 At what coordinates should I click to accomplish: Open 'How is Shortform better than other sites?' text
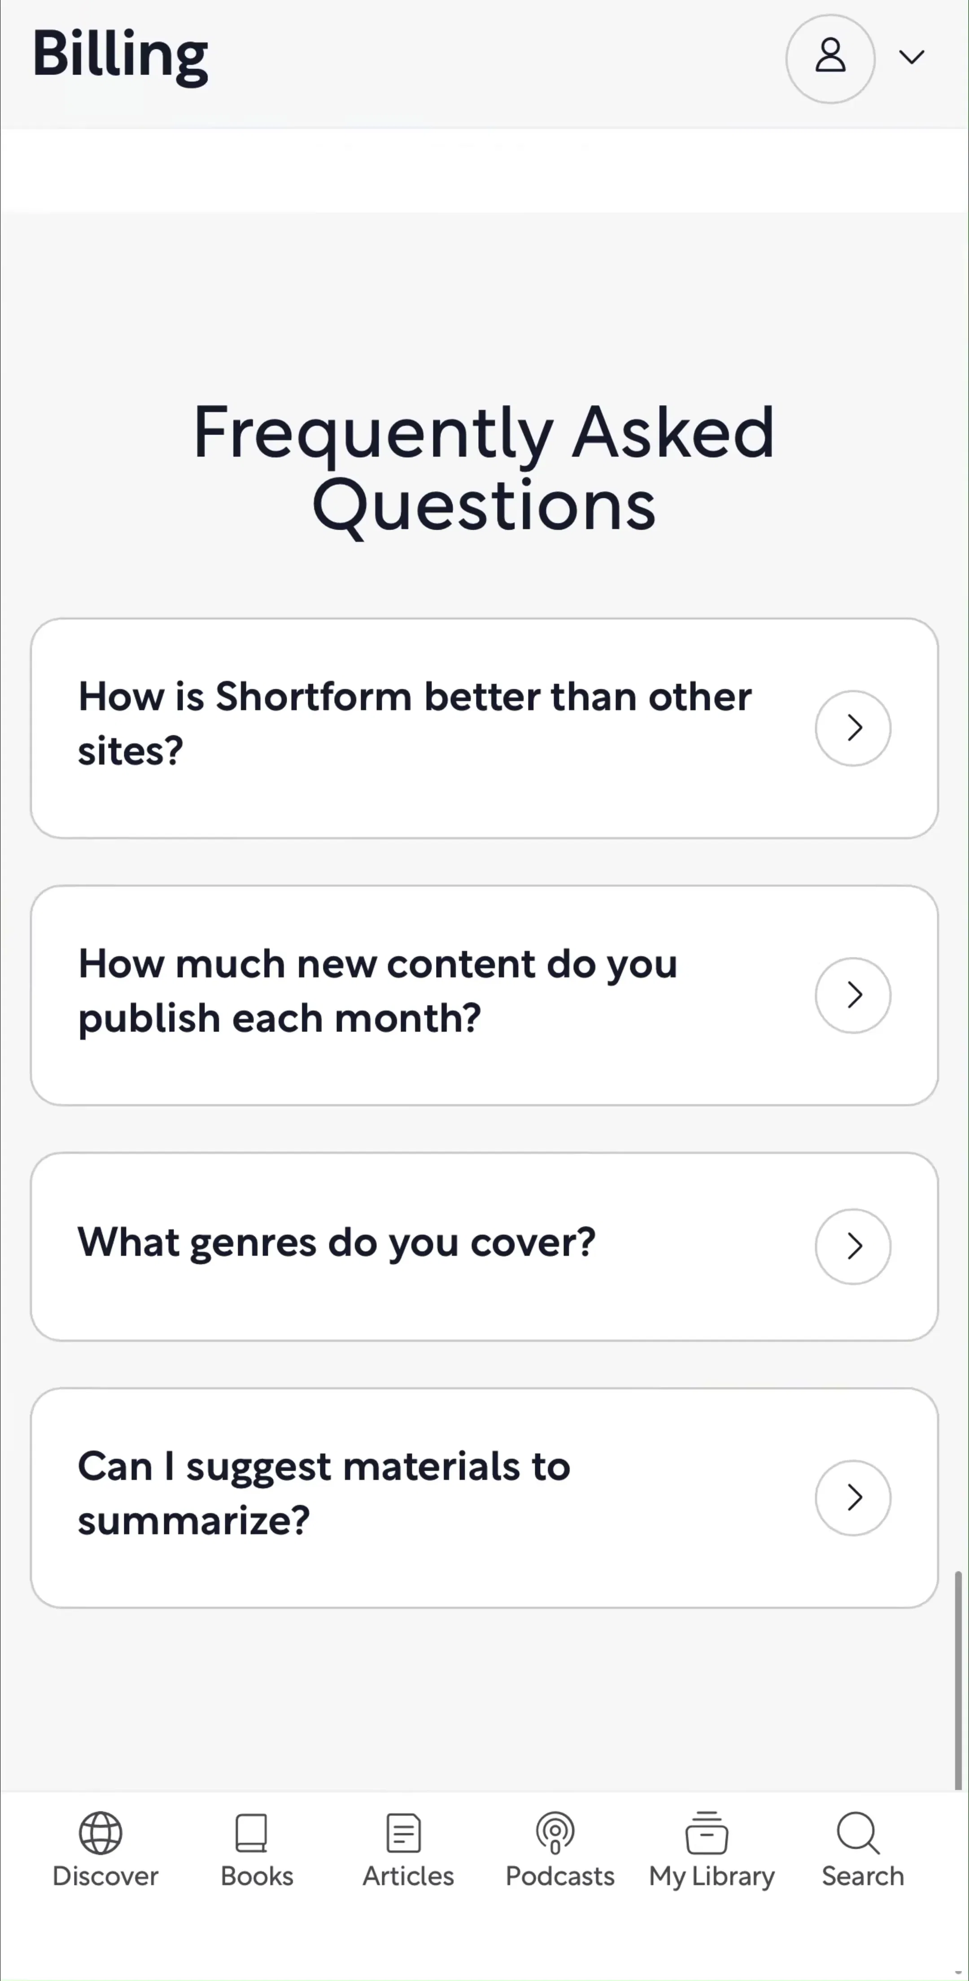coord(415,723)
